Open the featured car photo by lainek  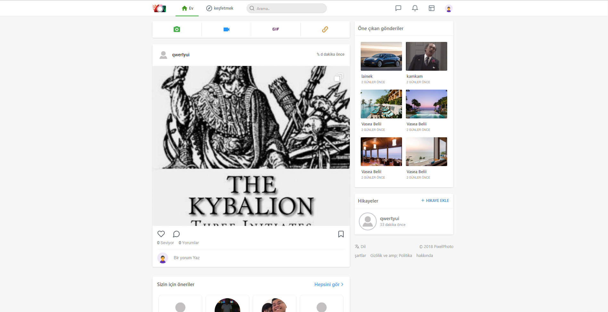[x=381, y=56]
